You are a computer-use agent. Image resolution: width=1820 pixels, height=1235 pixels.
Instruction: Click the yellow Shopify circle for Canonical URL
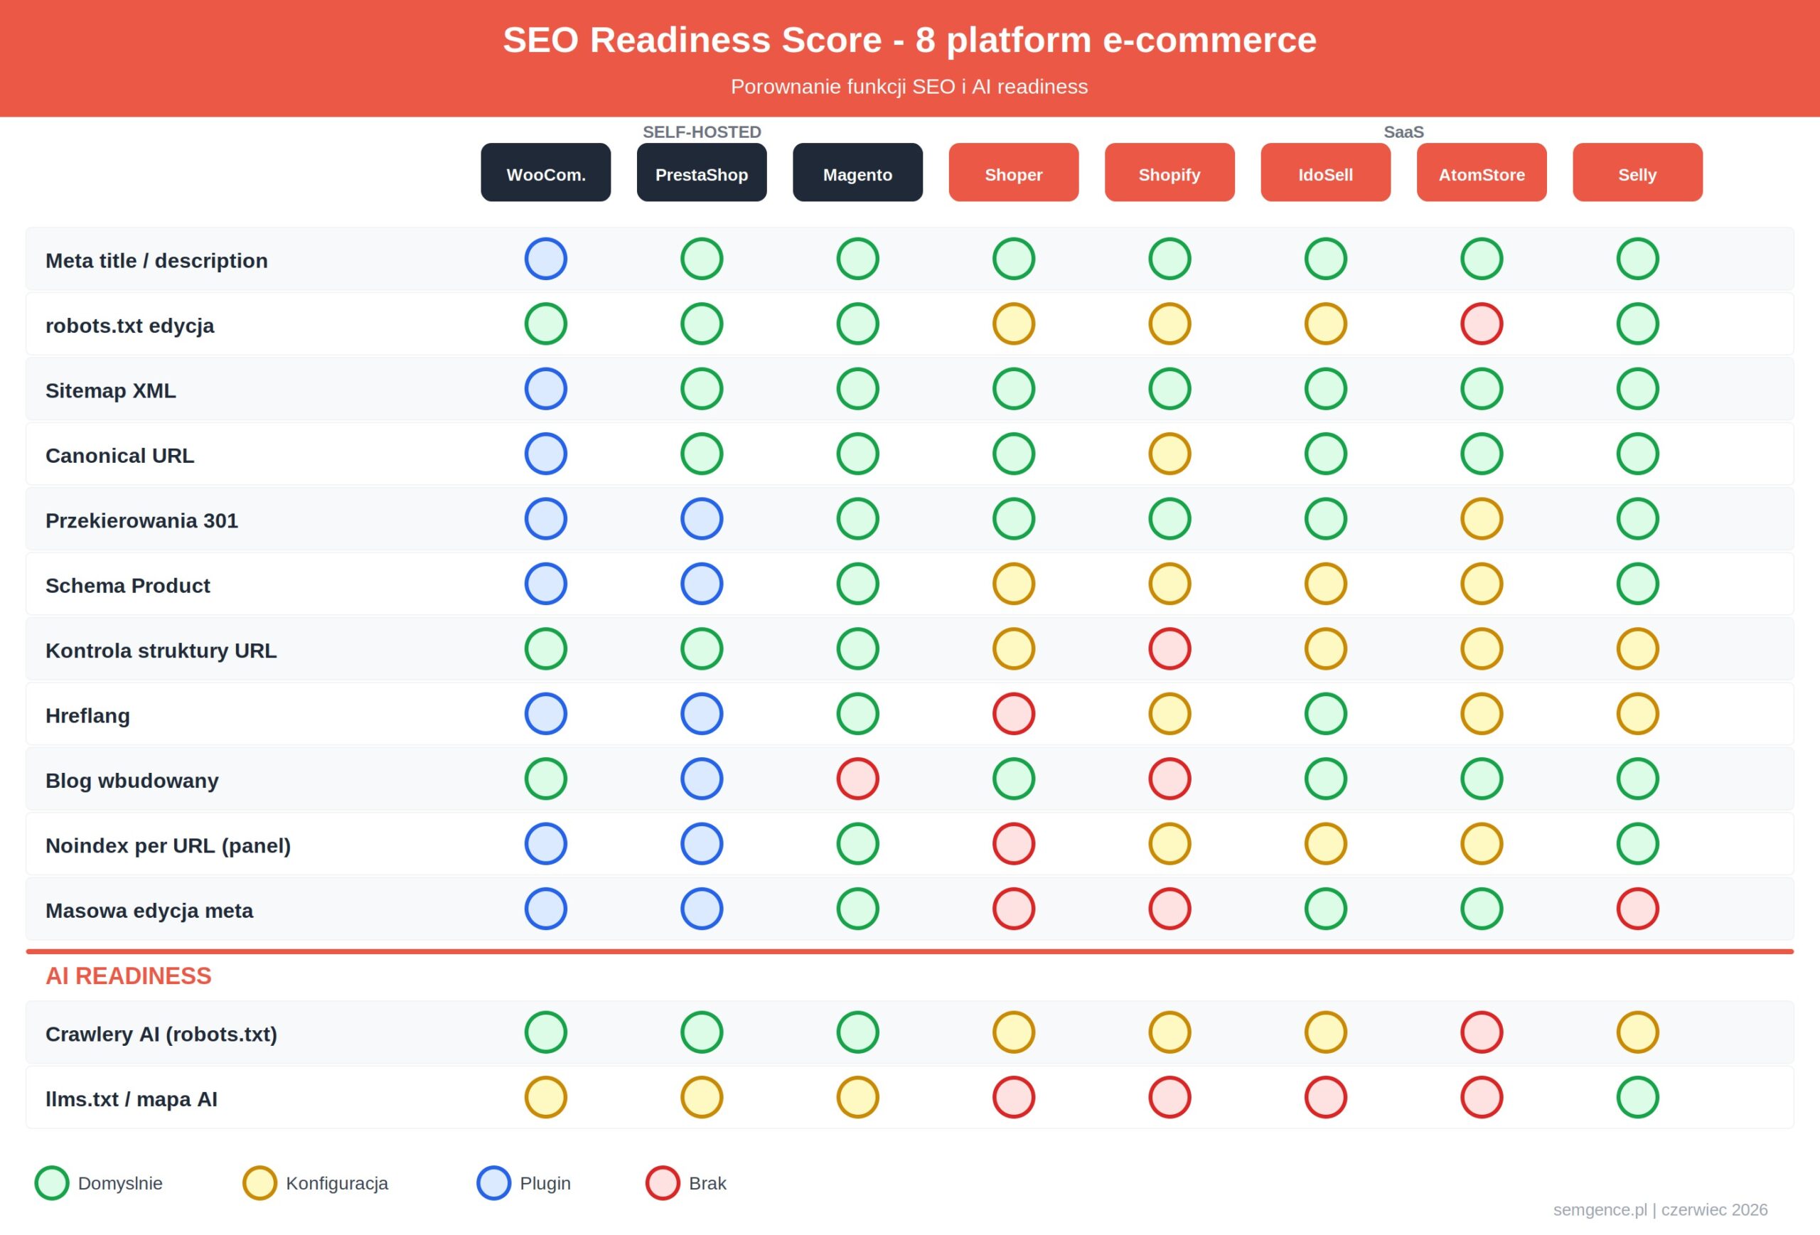pos(1169,454)
